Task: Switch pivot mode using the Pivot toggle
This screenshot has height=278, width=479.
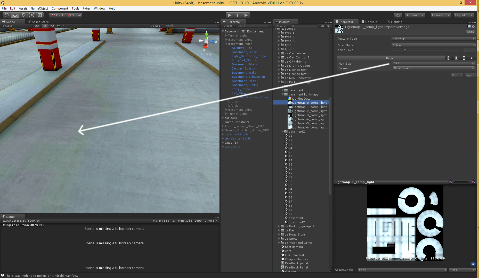Action: (x=57, y=15)
